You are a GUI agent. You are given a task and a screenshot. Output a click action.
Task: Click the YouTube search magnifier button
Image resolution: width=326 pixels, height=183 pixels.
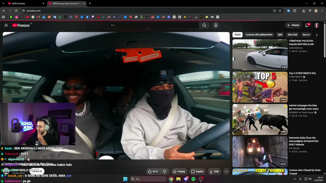point(204,25)
